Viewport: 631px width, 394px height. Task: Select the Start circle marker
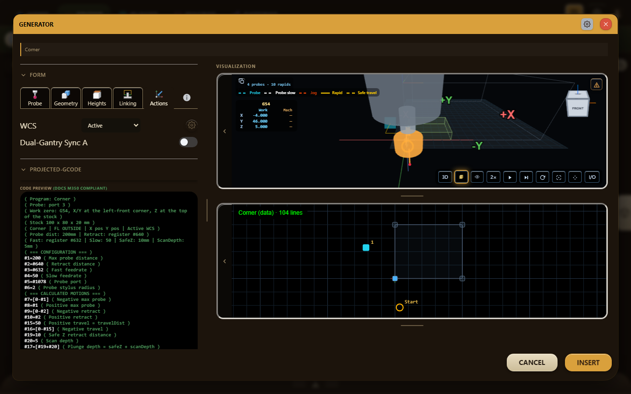pos(400,307)
